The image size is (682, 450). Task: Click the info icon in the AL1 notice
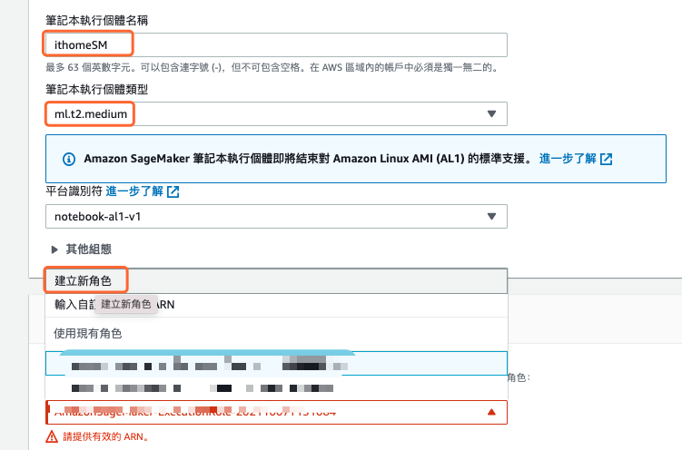click(68, 158)
